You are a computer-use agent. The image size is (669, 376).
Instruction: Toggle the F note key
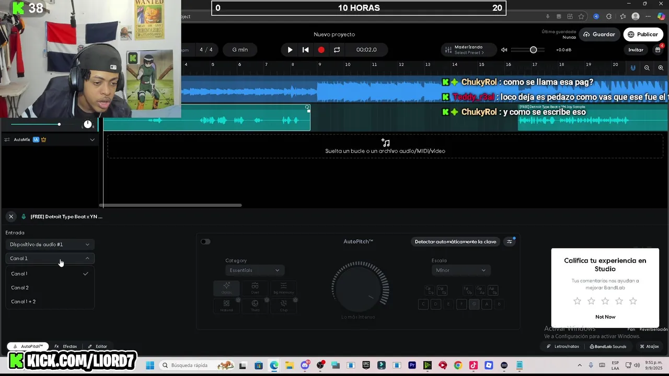pyautogui.click(x=461, y=304)
